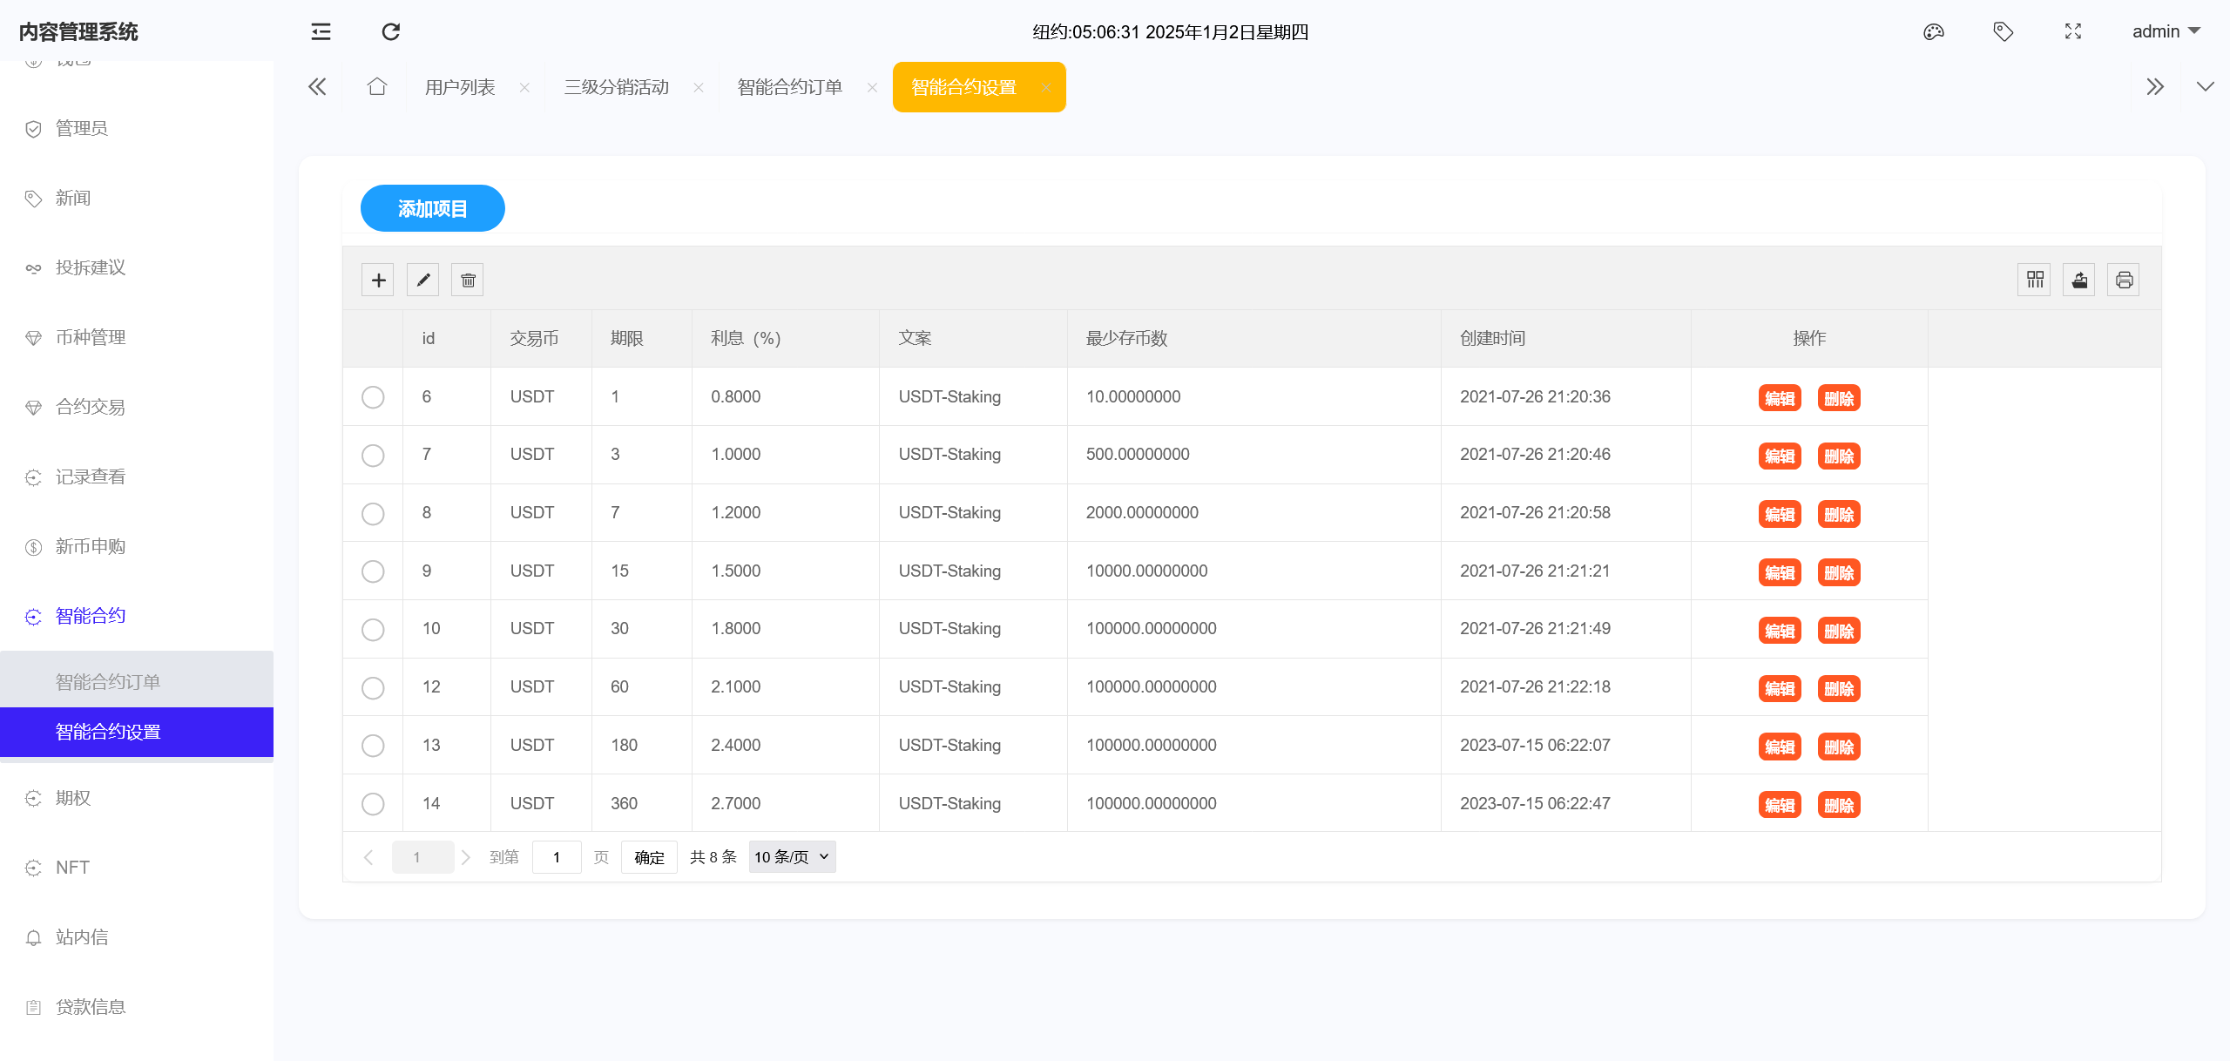
Task: Open the 10 条/页 page size dropdown
Action: (x=791, y=856)
